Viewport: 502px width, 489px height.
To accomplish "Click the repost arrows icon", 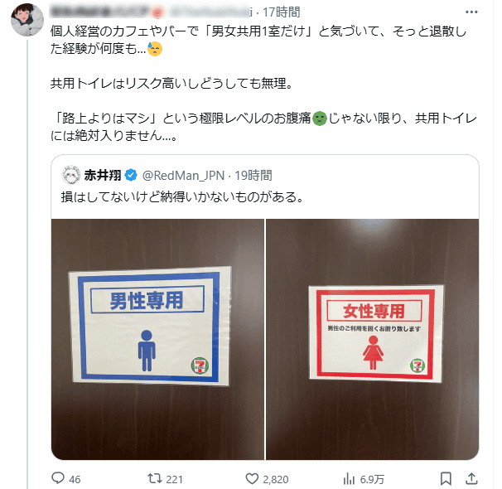I will 155,479.
